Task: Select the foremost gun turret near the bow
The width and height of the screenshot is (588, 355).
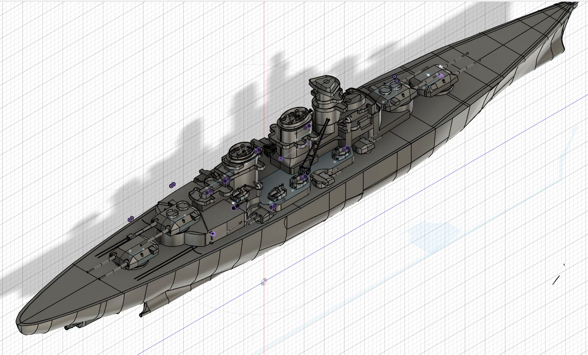Action: click(435, 81)
